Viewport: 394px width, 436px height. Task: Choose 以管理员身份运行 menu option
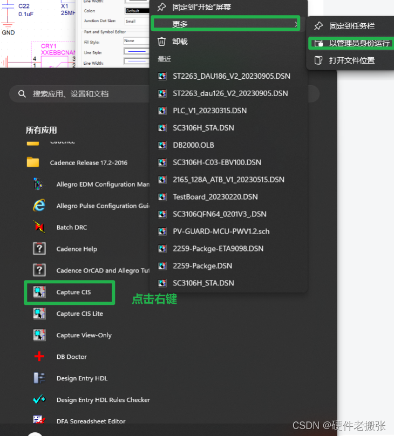[x=359, y=43]
